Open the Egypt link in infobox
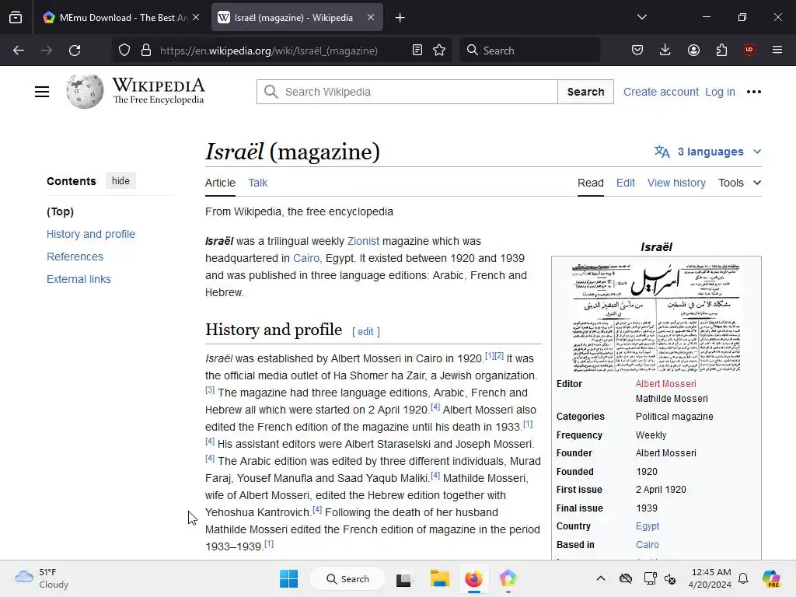The width and height of the screenshot is (796, 597). pyautogui.click(x=648, y=526)
